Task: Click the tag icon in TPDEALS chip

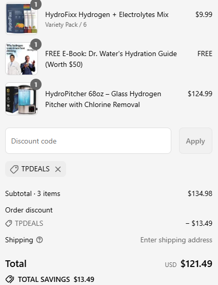Action: (x=14, y=169)
